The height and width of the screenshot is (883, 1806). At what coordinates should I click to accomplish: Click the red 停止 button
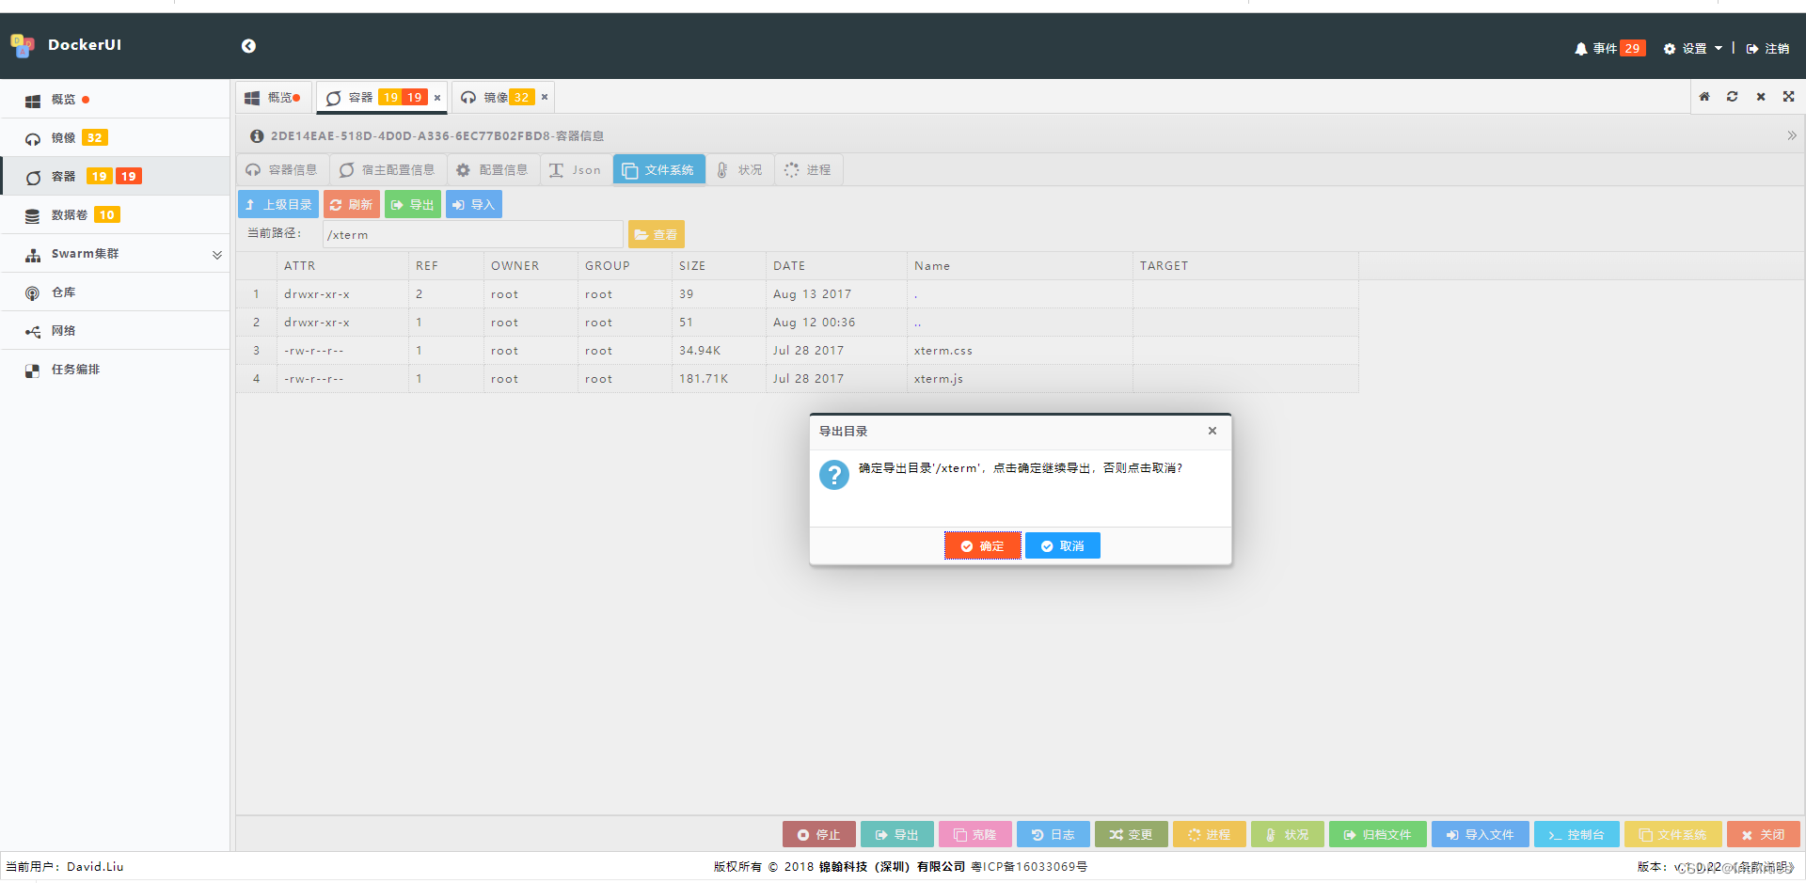coord(819,834)
